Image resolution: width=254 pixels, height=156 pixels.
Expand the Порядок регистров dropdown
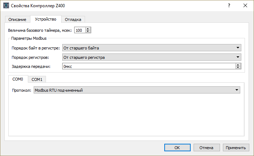(x=152, y=57)
